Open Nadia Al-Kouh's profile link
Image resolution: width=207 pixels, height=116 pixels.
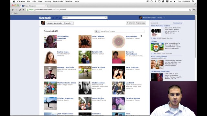(98, 67)
